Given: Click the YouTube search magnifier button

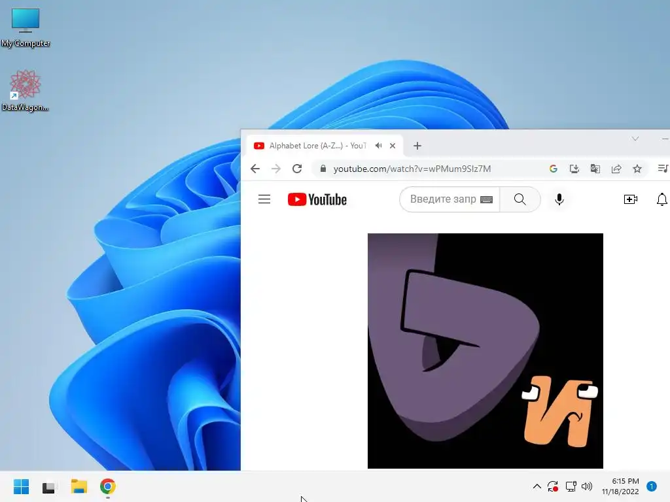Looking at the screenshot, I should (x=520, y=199).
